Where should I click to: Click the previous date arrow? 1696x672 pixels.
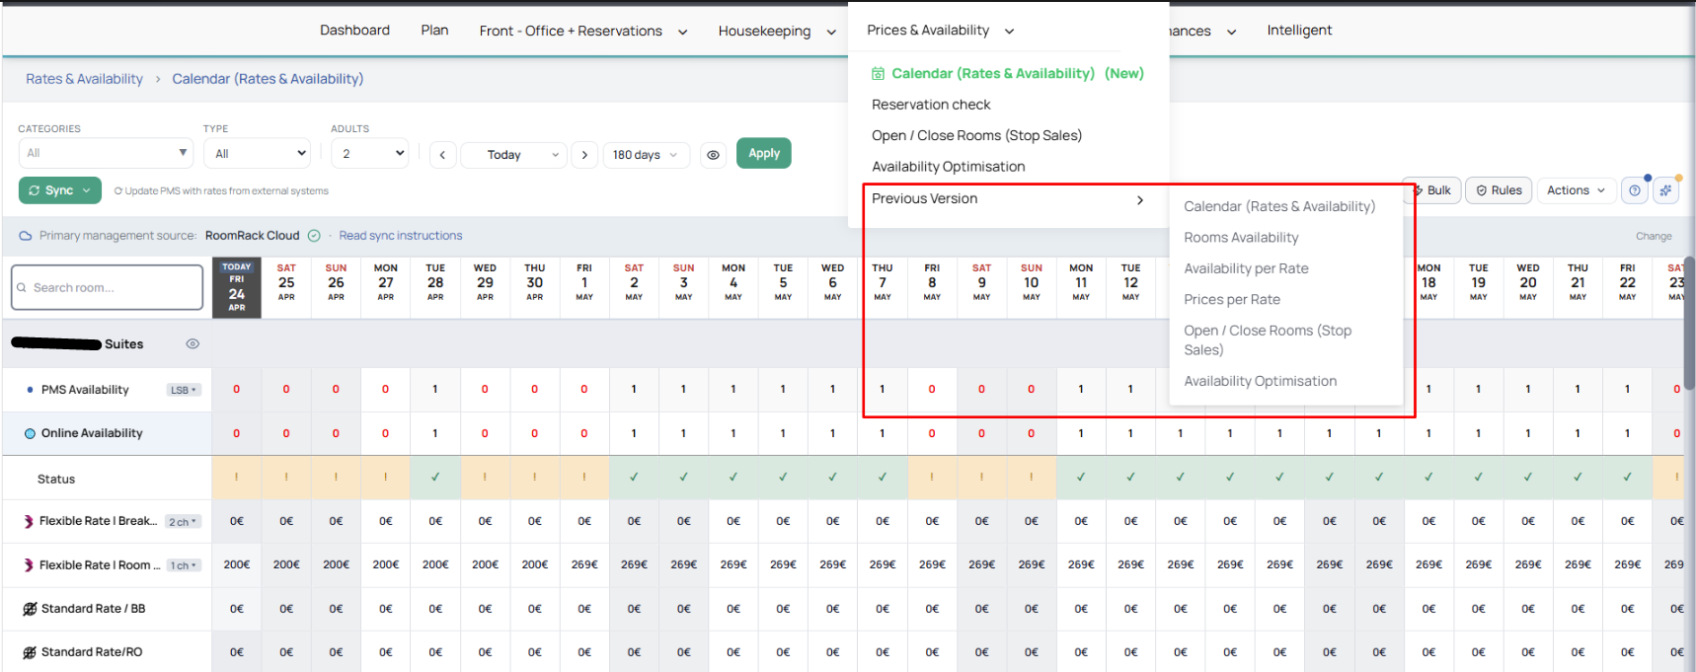(442, 155)
